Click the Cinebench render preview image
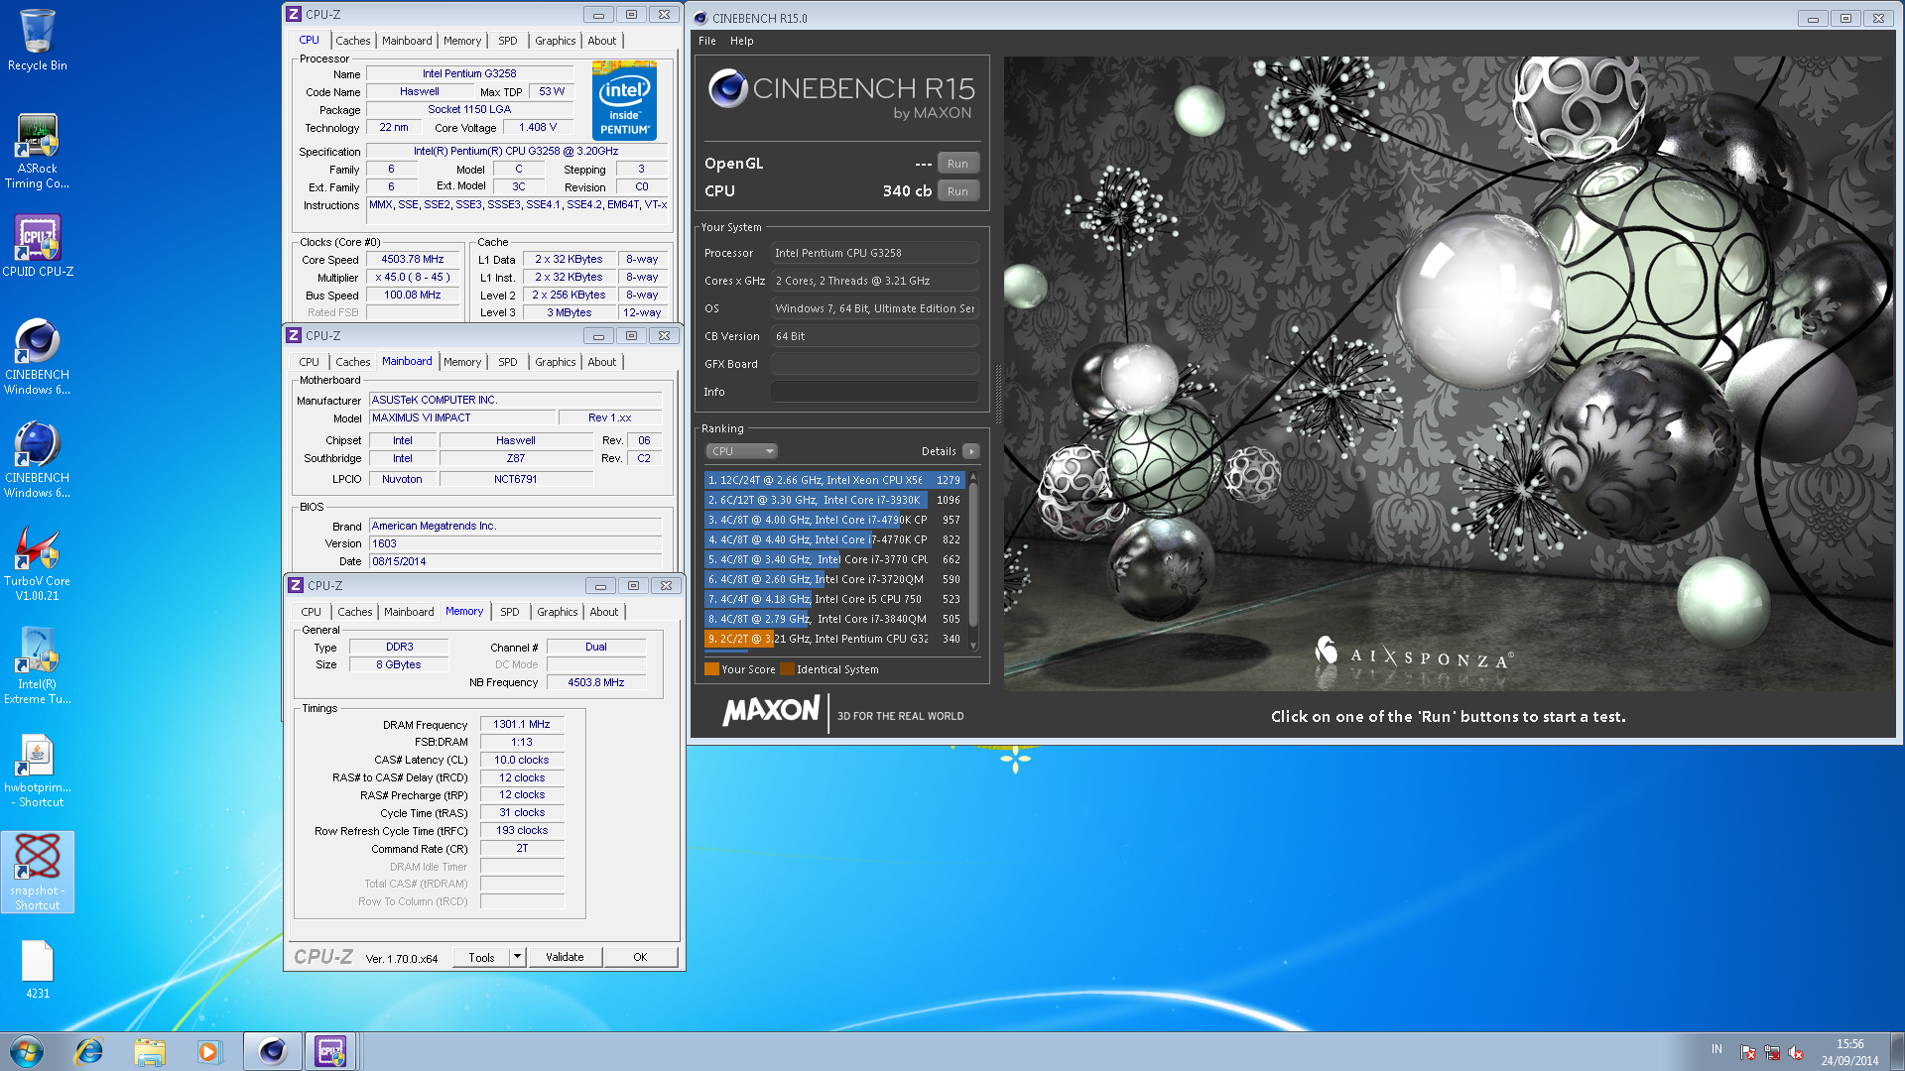 click(1449, 373)
